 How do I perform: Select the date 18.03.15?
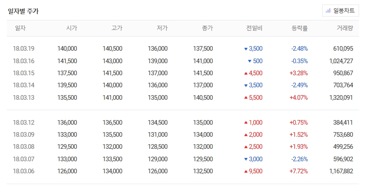[x=24, y=73]
